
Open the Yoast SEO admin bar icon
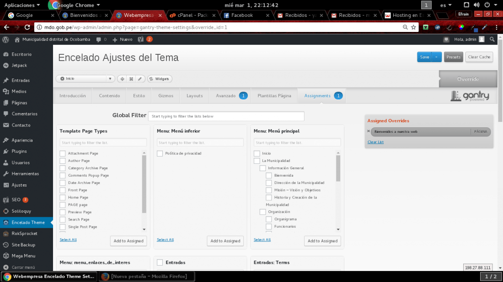(x=140, y=39)
